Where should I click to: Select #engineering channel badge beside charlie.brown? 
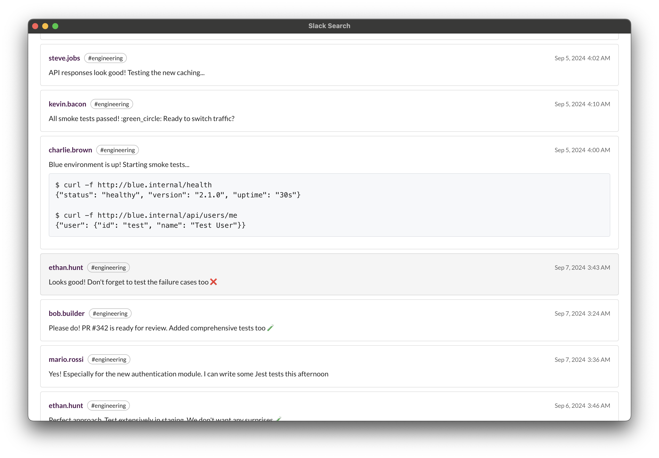click(117, 150)
